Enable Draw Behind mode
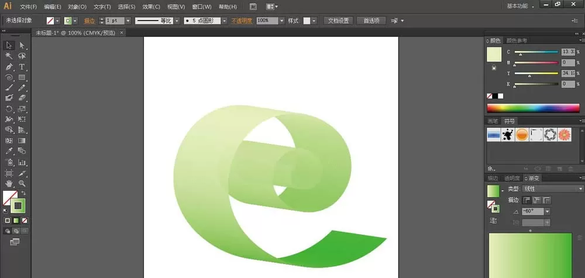The width and height of the screenshot is (585, 278). [x=16, y=231]
